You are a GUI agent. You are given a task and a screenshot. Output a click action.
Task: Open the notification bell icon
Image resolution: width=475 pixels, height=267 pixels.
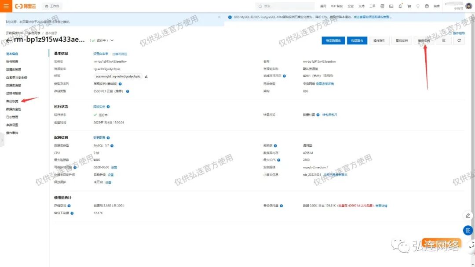coord(400,6)
